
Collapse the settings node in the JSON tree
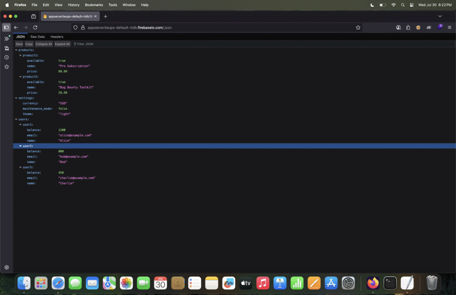pyautogui.click(x=16, y=98)
